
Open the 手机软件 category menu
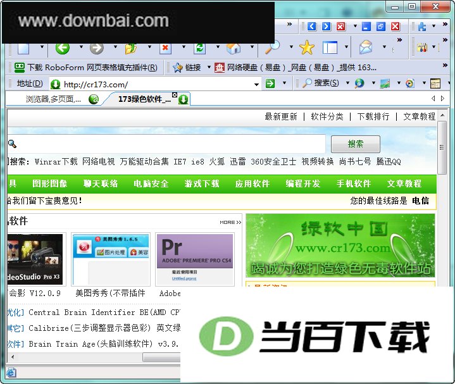[x=354, y=183]
